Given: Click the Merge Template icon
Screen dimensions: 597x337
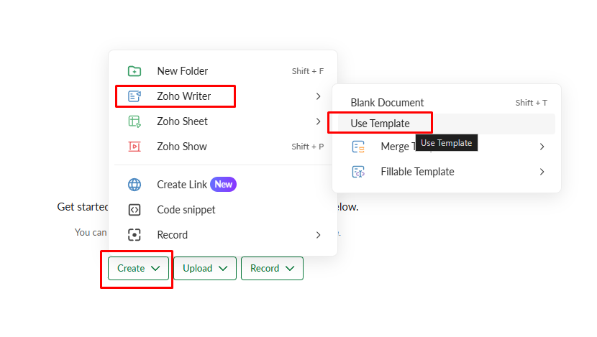Looking at the screenshot, I should (x=358, y=147).
